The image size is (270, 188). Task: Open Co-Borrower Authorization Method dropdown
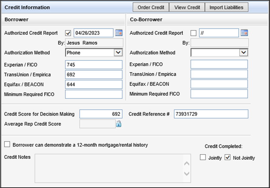tap(243, 53)
